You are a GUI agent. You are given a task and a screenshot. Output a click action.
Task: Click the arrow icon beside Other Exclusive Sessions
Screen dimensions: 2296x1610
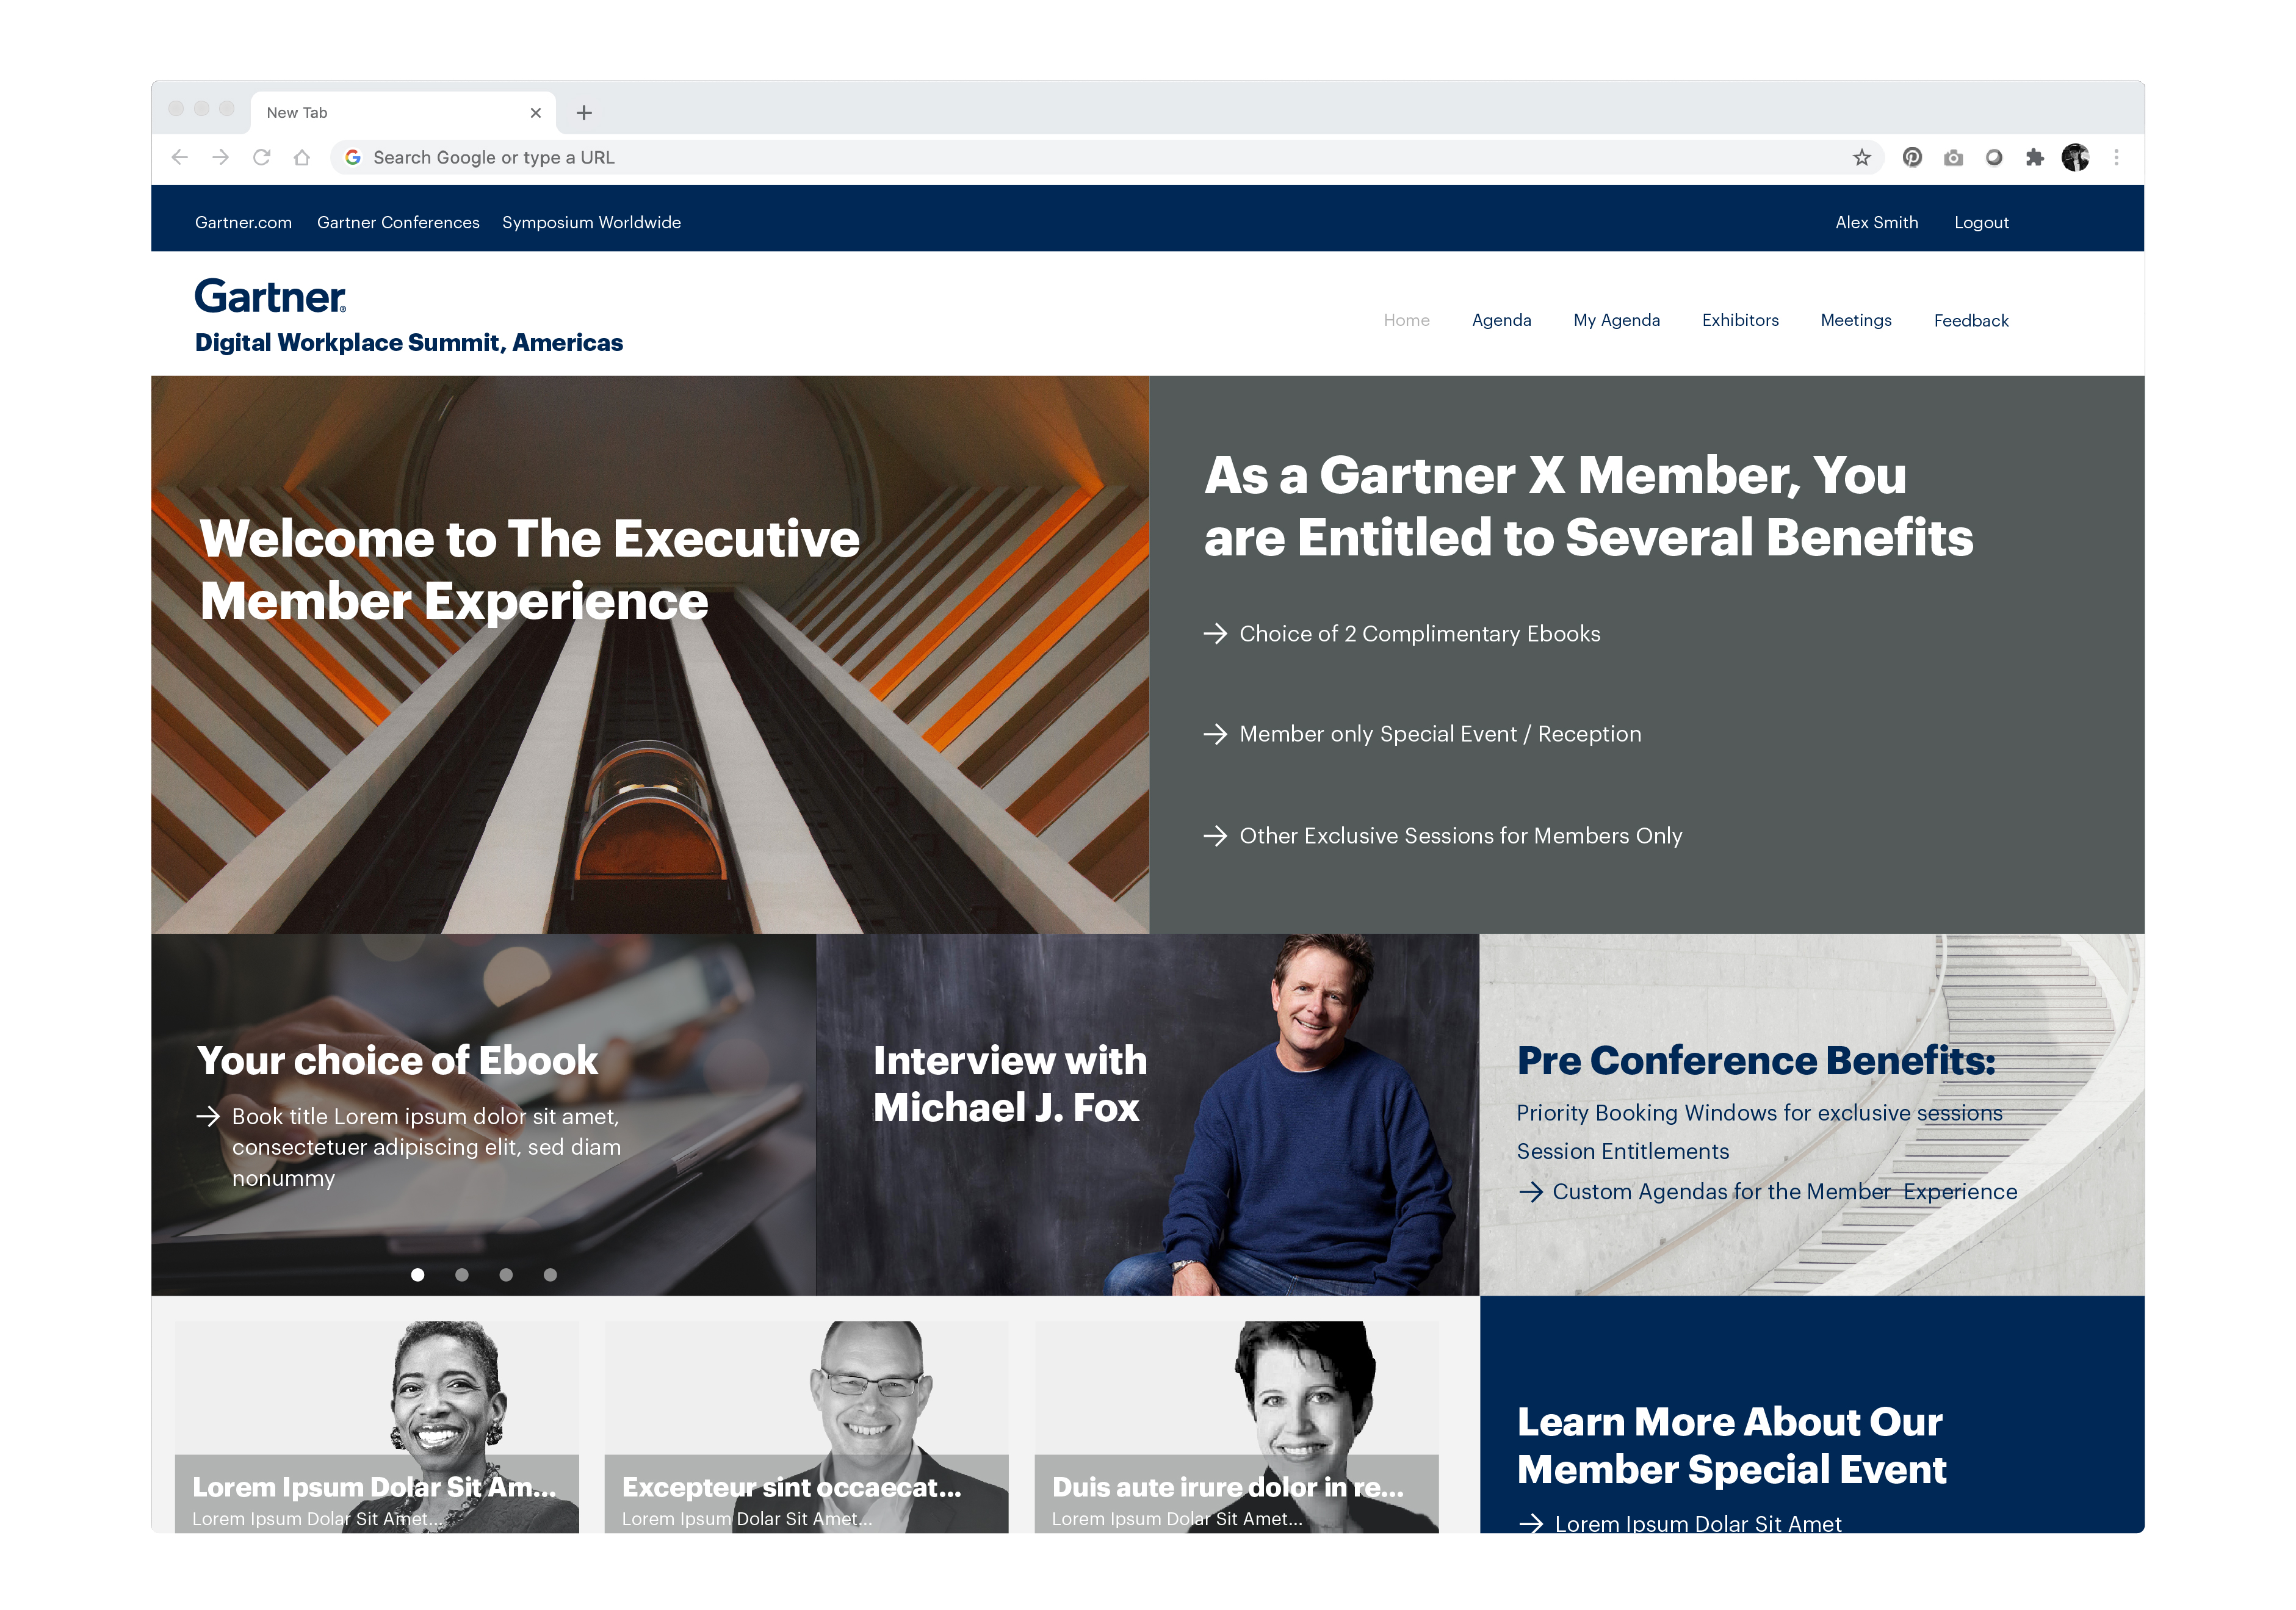[1215, 836]
